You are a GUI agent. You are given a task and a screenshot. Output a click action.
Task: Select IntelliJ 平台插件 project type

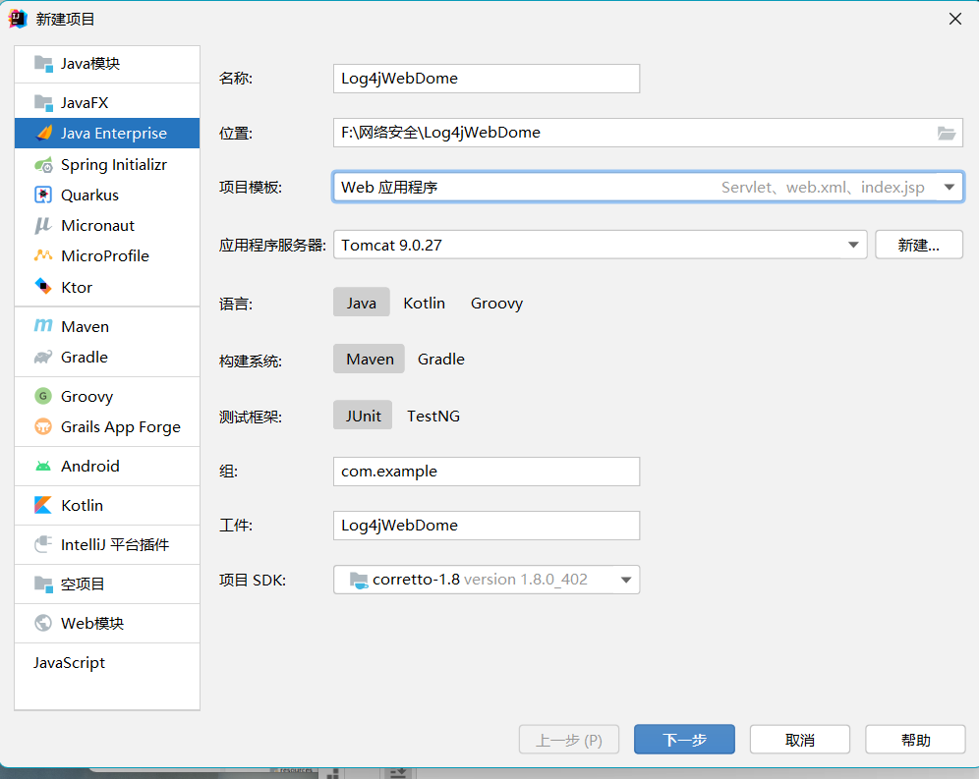coord(107,544)
